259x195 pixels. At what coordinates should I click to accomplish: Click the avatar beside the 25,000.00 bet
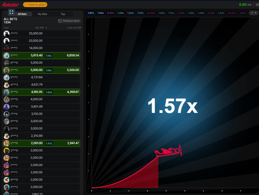(x=7, y=33)
